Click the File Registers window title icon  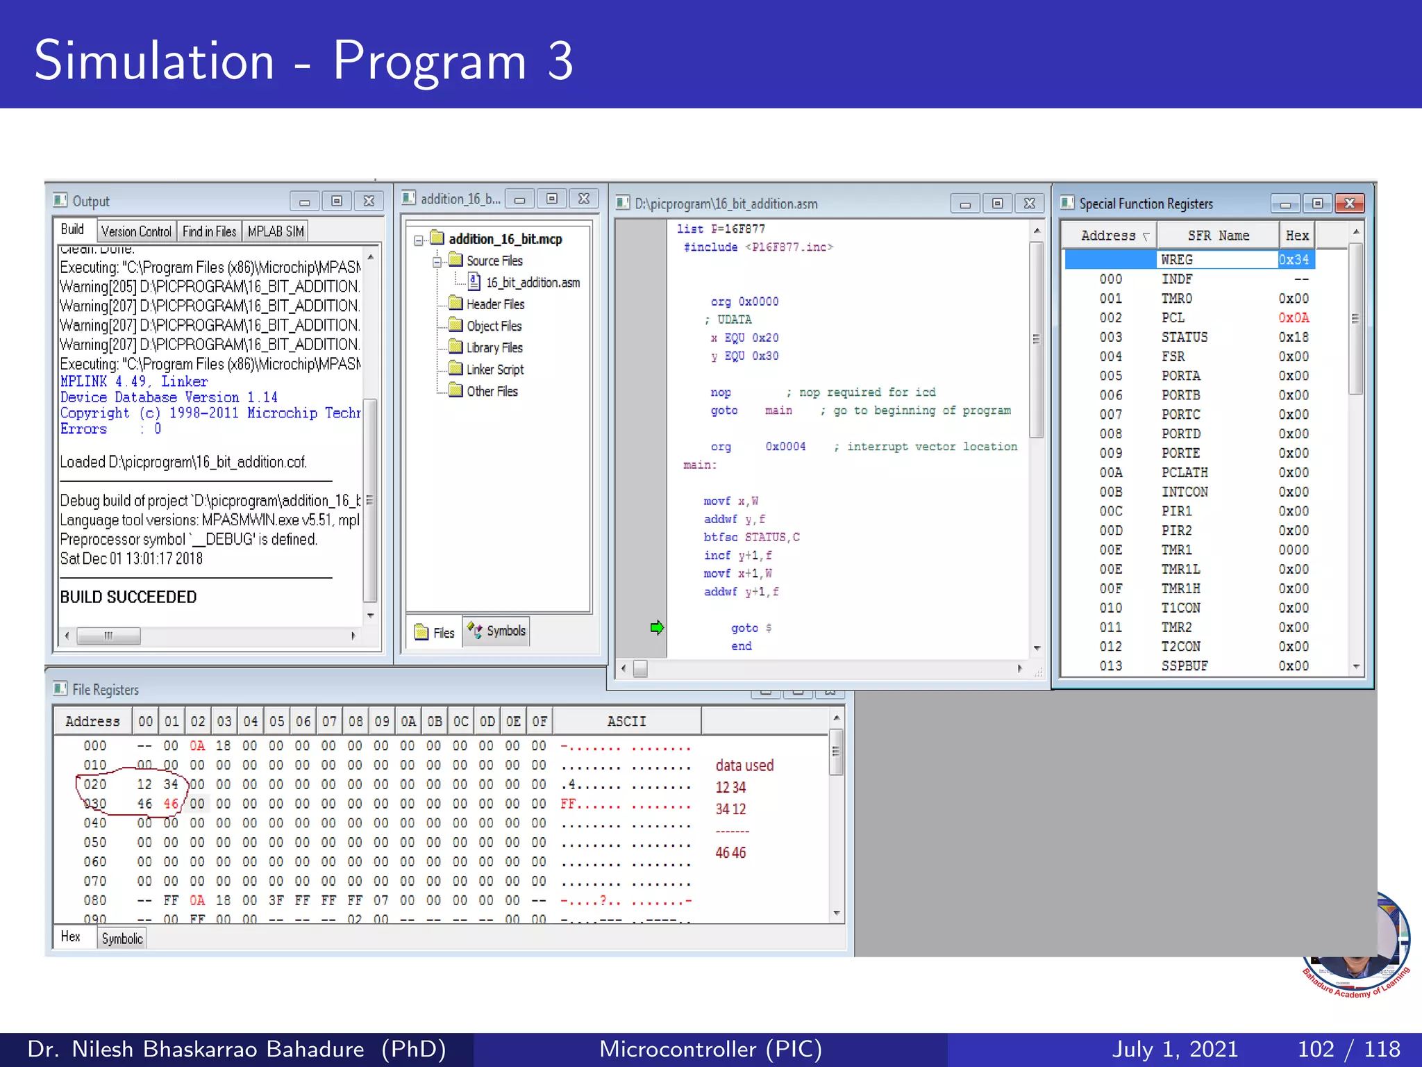pos(60,688)
